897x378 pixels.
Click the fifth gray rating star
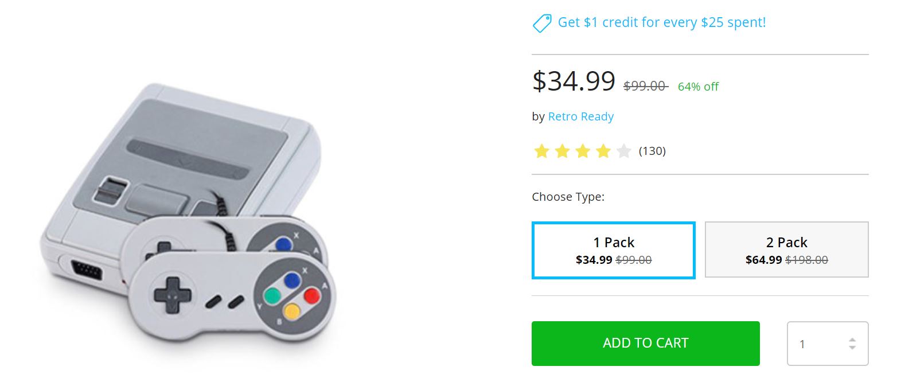pos(623,151)
